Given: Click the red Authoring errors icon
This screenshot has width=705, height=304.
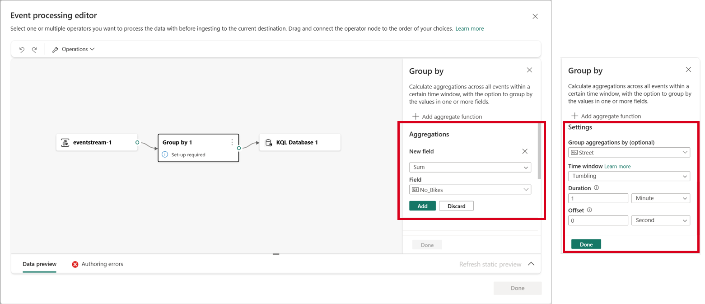Looking at the screenshot, I should coord(75,264).
